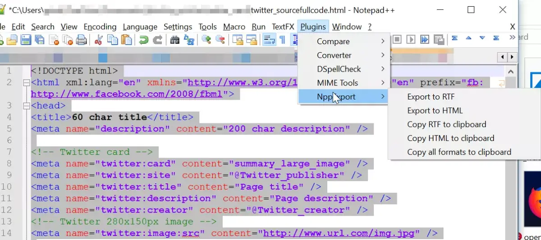Click the Save All toolbar icon
541x240 pixels.
(39, 40)
